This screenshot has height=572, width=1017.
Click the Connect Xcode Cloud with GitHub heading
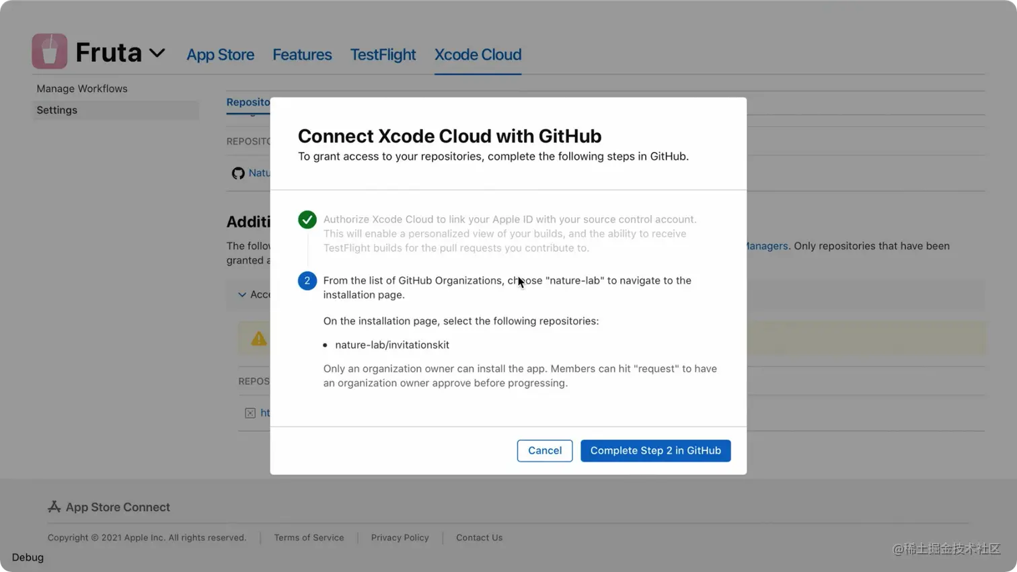click(x=450, y=136)
